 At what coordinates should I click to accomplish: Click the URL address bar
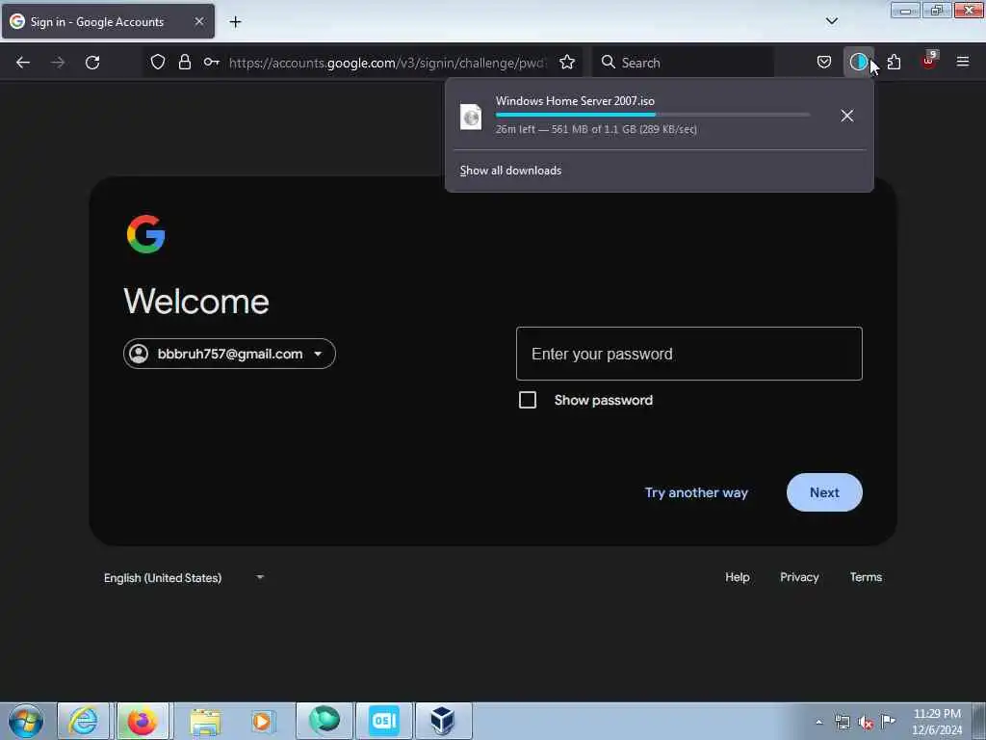tap(388, 63)
